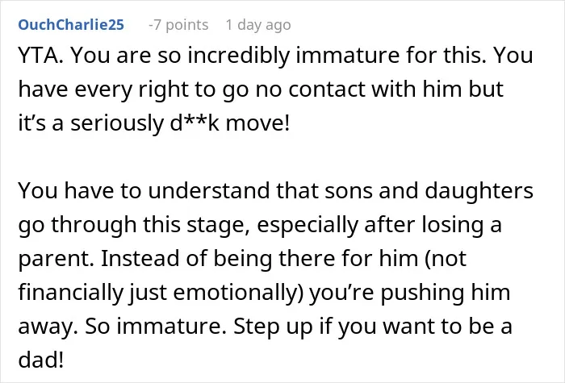Open the OuchCharlie25 user profile link
Image resolution: width=565 pixels, height=383 pixels.
tap(71, 25)
